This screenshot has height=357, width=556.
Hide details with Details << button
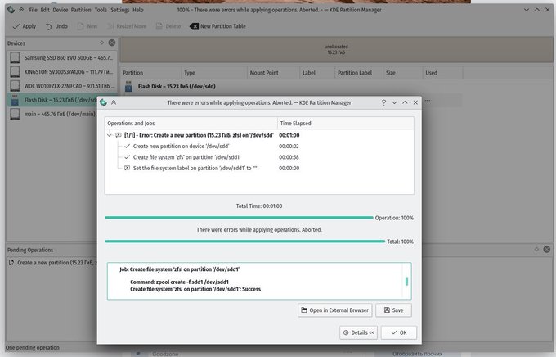pyautogui.click(x=358, y=332)
